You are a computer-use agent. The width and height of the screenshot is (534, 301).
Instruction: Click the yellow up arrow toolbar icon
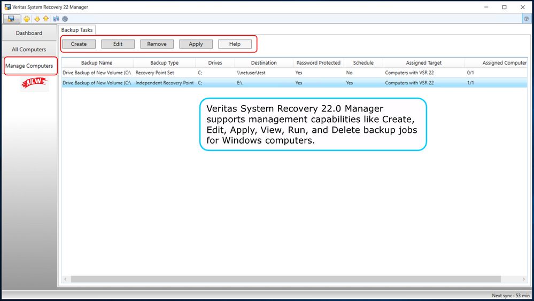click(46, 19)
